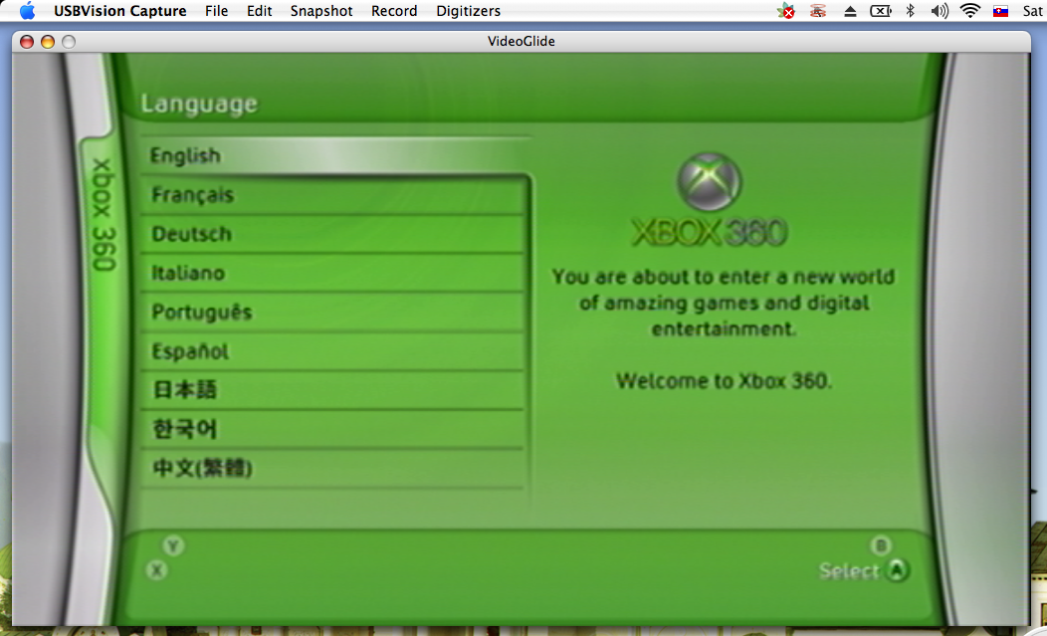Open the Snapshot menu
Screen dimensions: 1047x636
(x=321, y=11)
